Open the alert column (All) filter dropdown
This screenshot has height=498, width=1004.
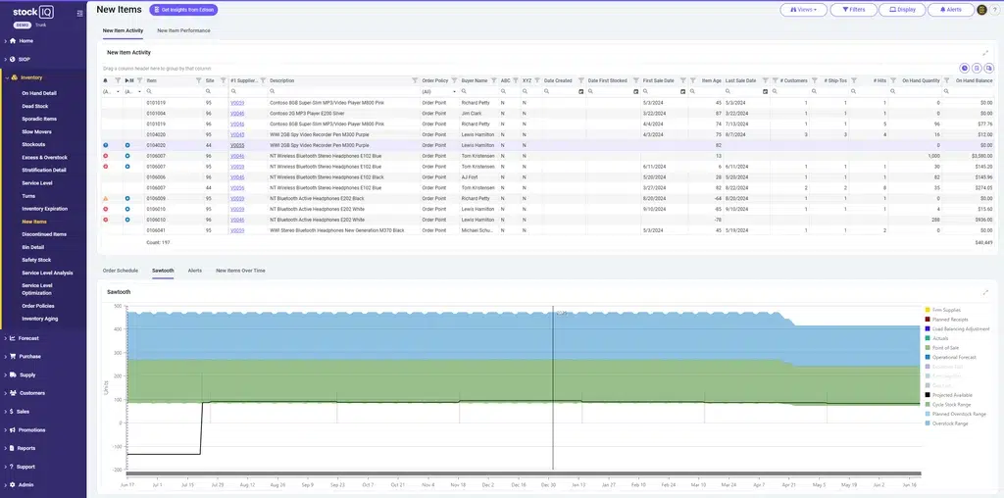click(x=111, y=91)
